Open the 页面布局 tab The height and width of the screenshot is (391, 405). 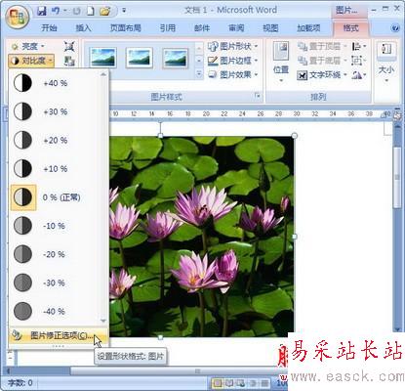pyautogui.click(x=125, y=28)
